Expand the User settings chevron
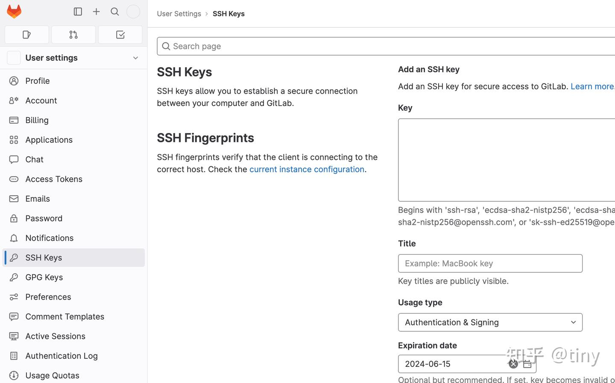 (135, 58)
